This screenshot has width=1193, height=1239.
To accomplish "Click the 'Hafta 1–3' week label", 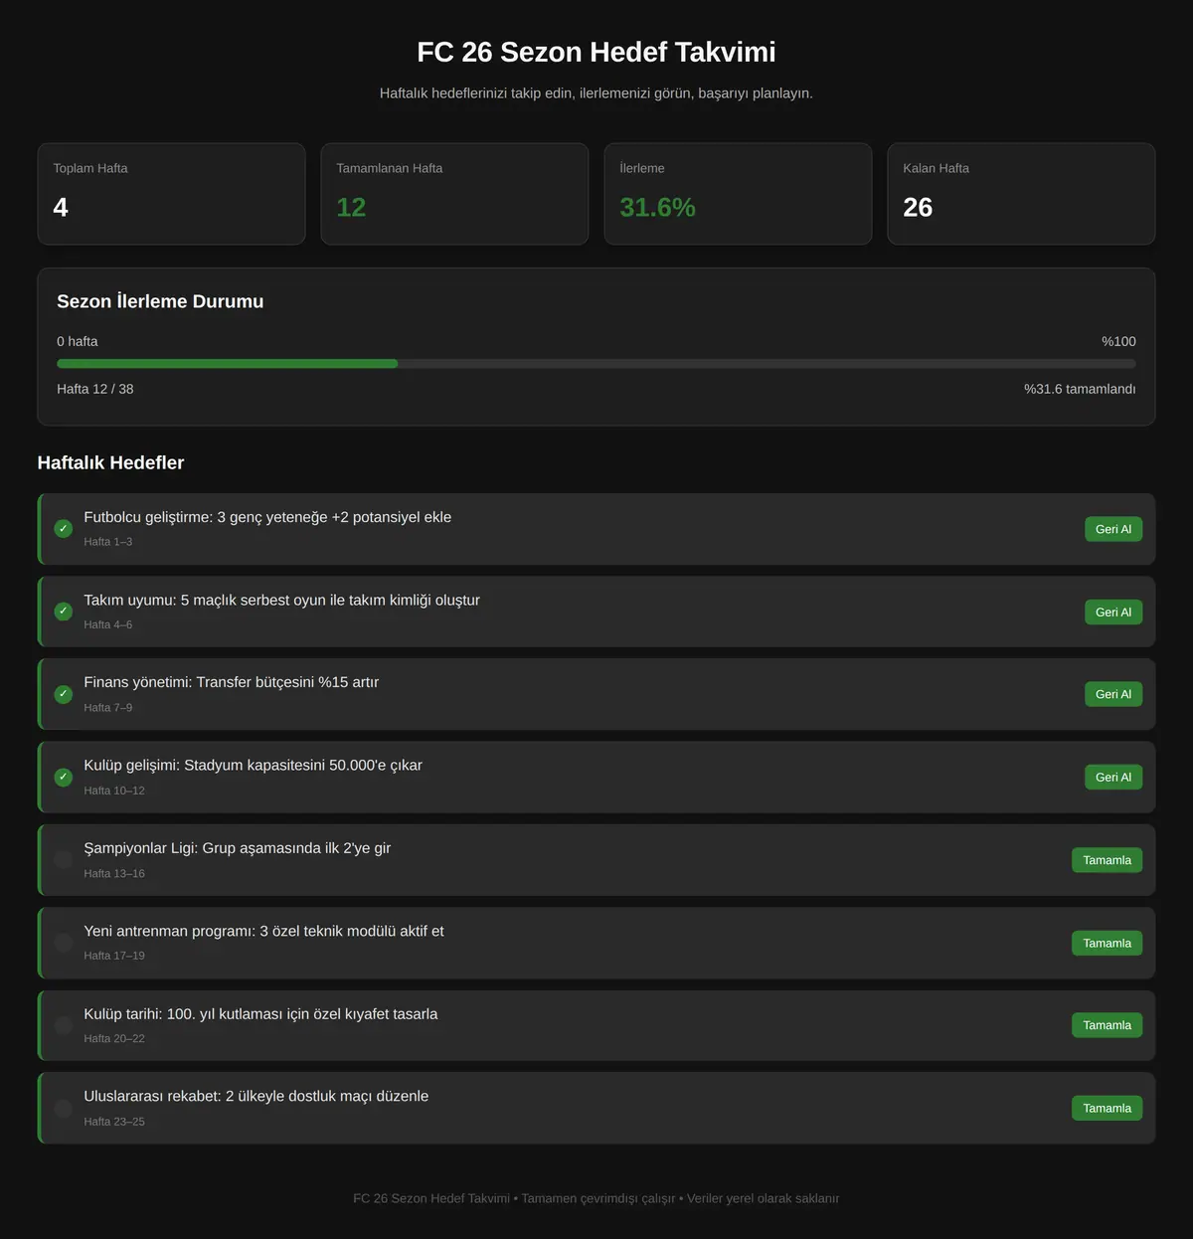I will click(108, 542).
